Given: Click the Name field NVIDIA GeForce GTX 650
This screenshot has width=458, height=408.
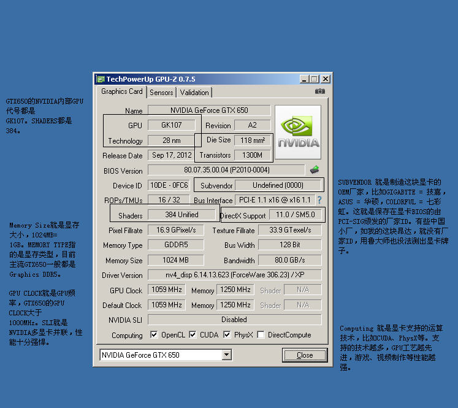Looking at the screenshot, I should point(209,110).
